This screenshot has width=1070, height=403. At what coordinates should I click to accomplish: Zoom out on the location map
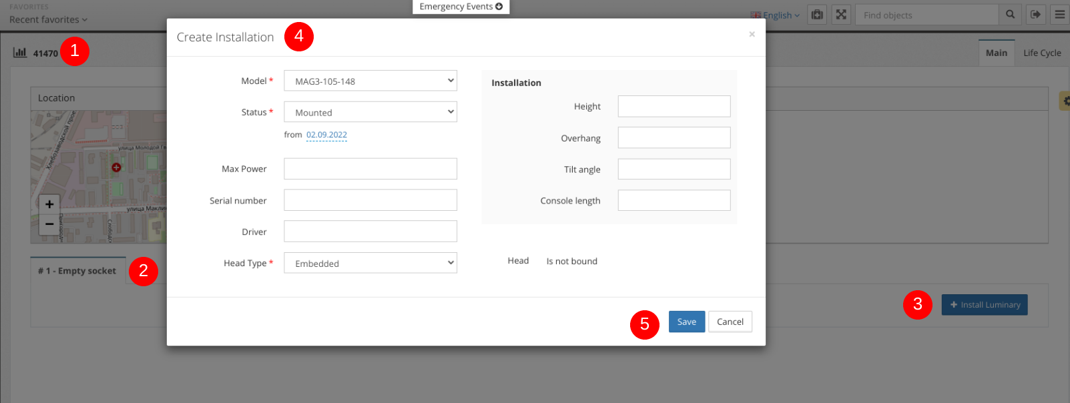49,224
